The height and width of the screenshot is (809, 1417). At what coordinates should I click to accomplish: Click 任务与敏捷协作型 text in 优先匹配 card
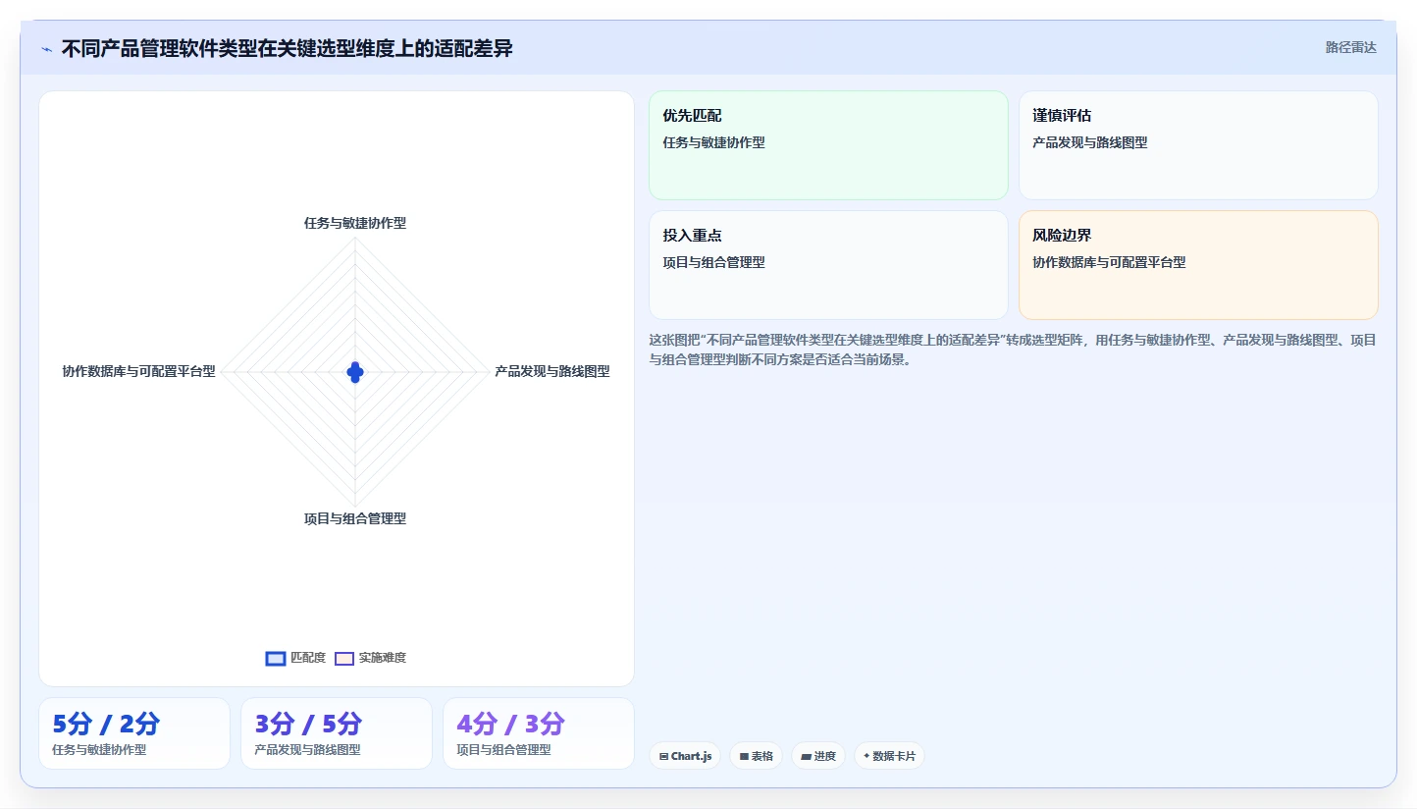tap(713, 142)
